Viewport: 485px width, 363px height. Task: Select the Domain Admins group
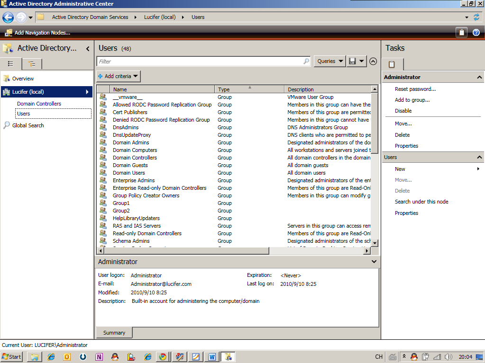(x=234, y=142)
